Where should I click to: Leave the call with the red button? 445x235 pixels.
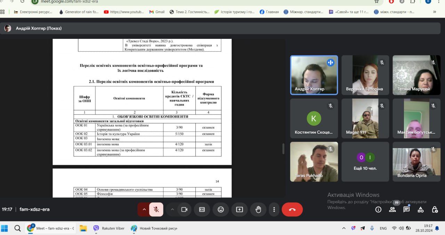point(292,210)
